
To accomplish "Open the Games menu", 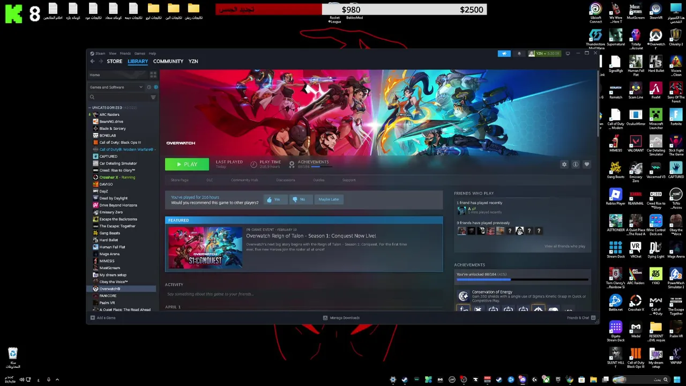I will click(139, 54).
